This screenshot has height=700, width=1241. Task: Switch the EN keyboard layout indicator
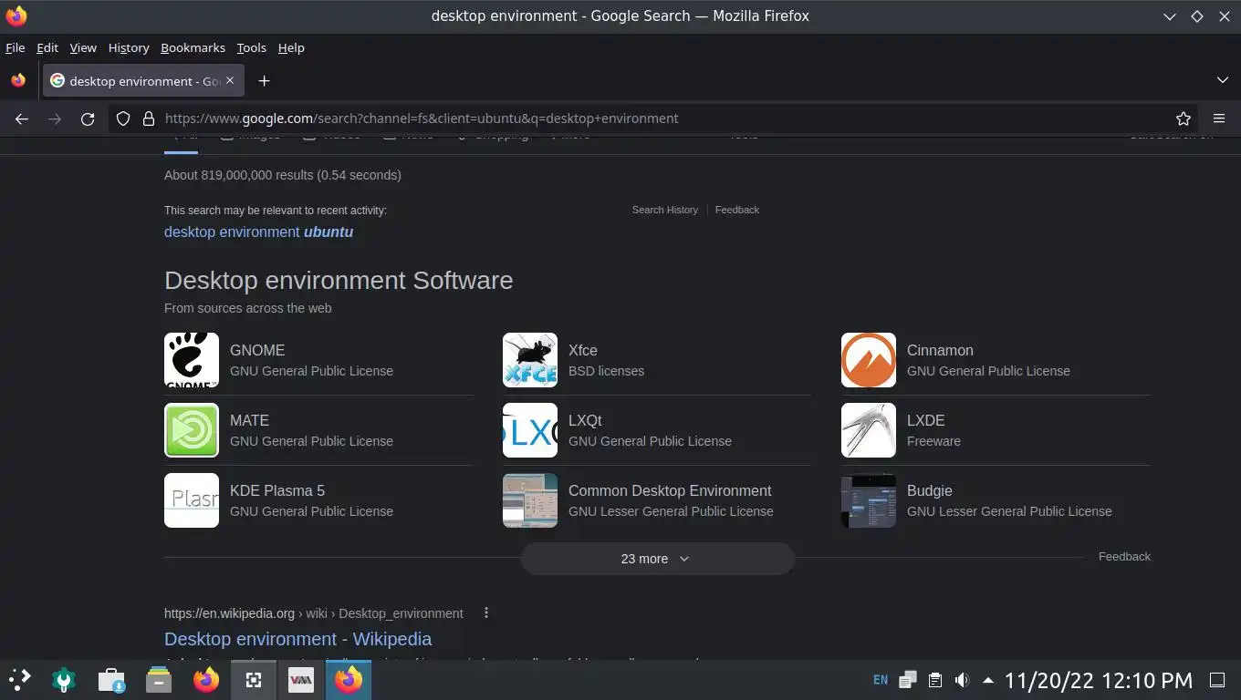pos(881,680)
